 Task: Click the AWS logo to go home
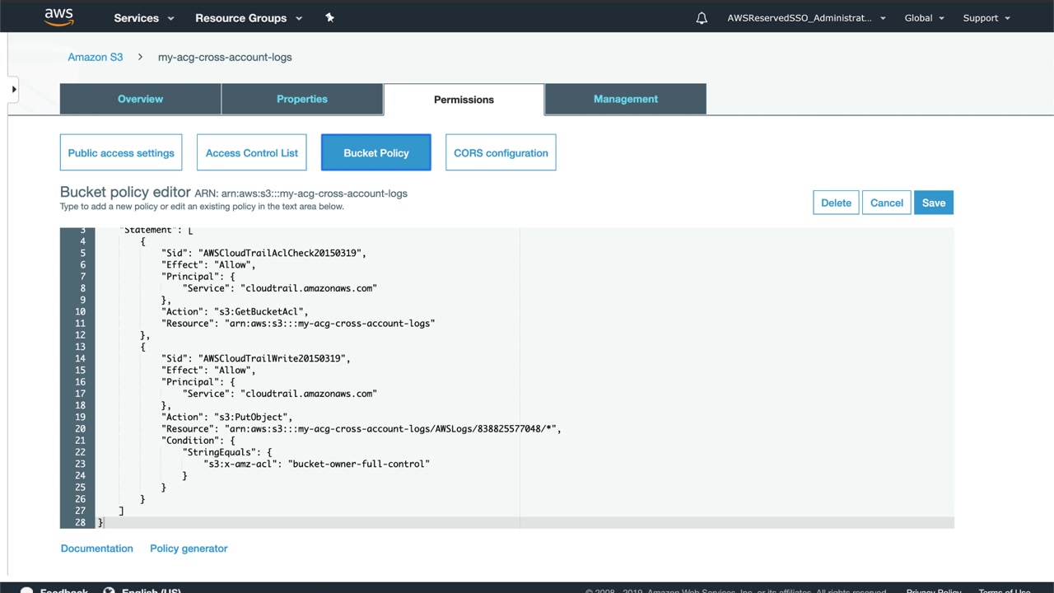[58, 17]
